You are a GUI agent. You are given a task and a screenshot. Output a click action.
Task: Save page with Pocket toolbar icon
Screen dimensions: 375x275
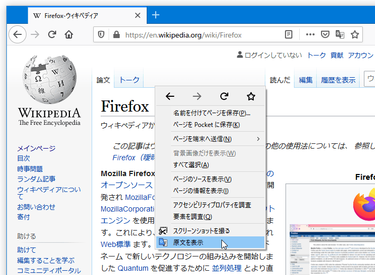[x=325, y=34]
